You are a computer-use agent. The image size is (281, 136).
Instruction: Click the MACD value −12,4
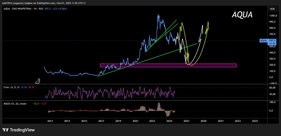point(36,104)
